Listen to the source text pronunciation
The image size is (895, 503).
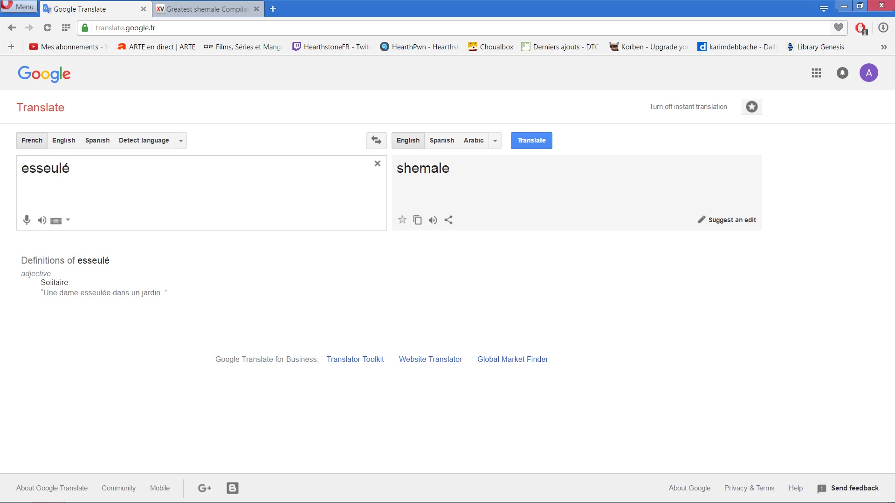tap(42, 220)
